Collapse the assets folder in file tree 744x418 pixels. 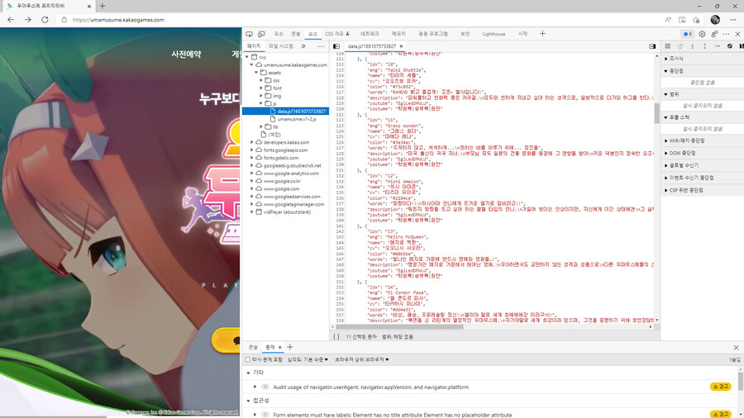point(256,73)
